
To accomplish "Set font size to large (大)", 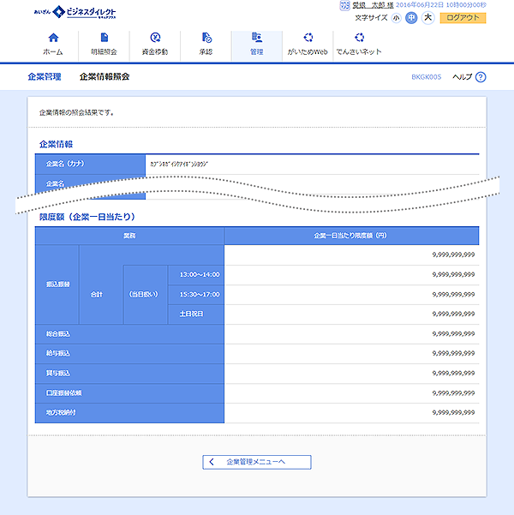I will [428, 17].
